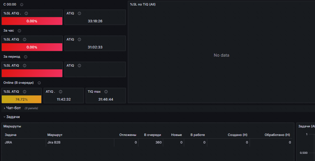
Task: Click the ATiQ value 11:42:32
Action: point(64,99)
